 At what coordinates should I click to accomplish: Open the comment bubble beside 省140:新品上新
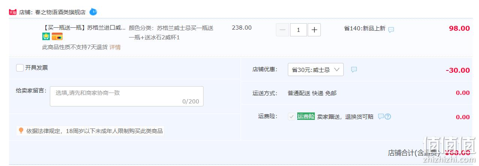[391, 30]
